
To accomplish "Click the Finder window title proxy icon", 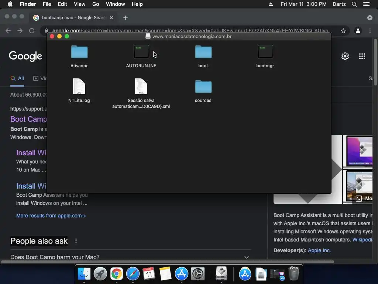I will tap(148, 36).
